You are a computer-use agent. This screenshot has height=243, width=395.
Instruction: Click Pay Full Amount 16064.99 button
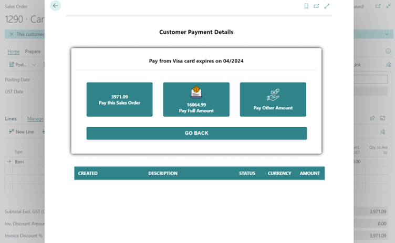click(x=196, y=99)
